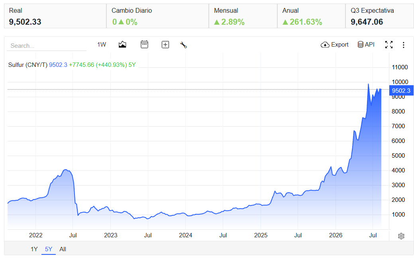Click the Cambio Diario header label

(x=132, y=11)
